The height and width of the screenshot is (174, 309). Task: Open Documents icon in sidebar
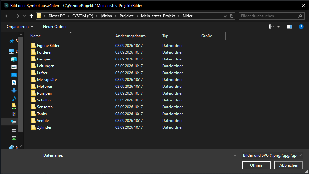click(14, 83)
